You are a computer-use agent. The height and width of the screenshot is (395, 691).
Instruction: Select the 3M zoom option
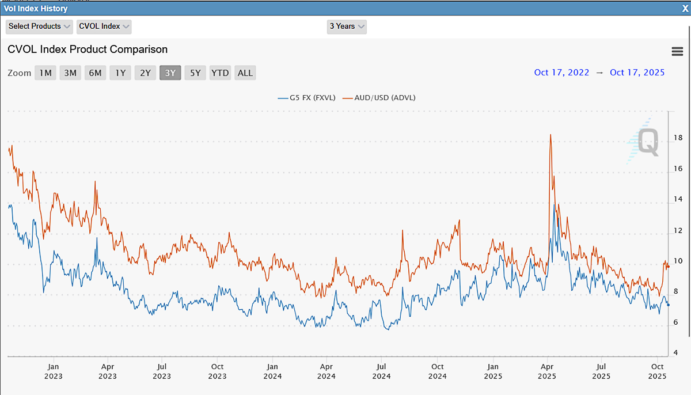[70, 73]
